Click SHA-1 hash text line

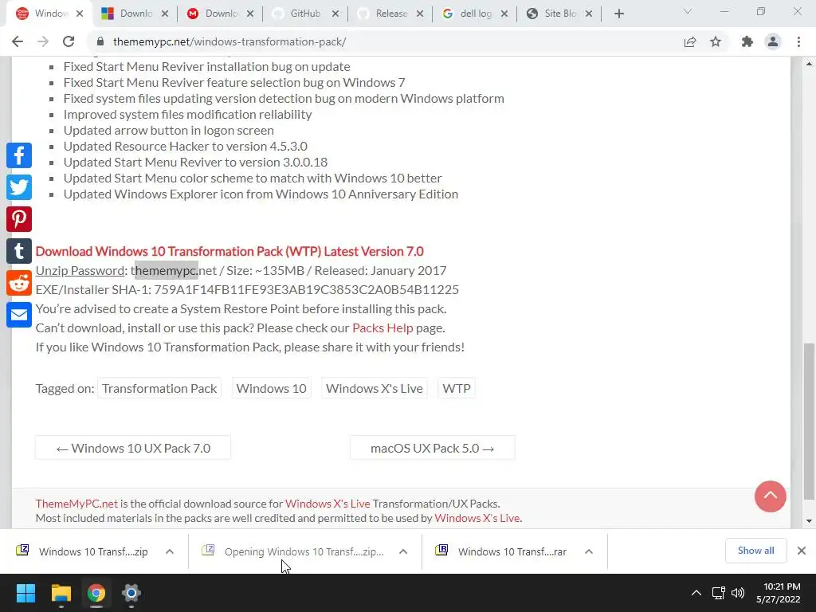pyautogui.click(x=247, y=289)
